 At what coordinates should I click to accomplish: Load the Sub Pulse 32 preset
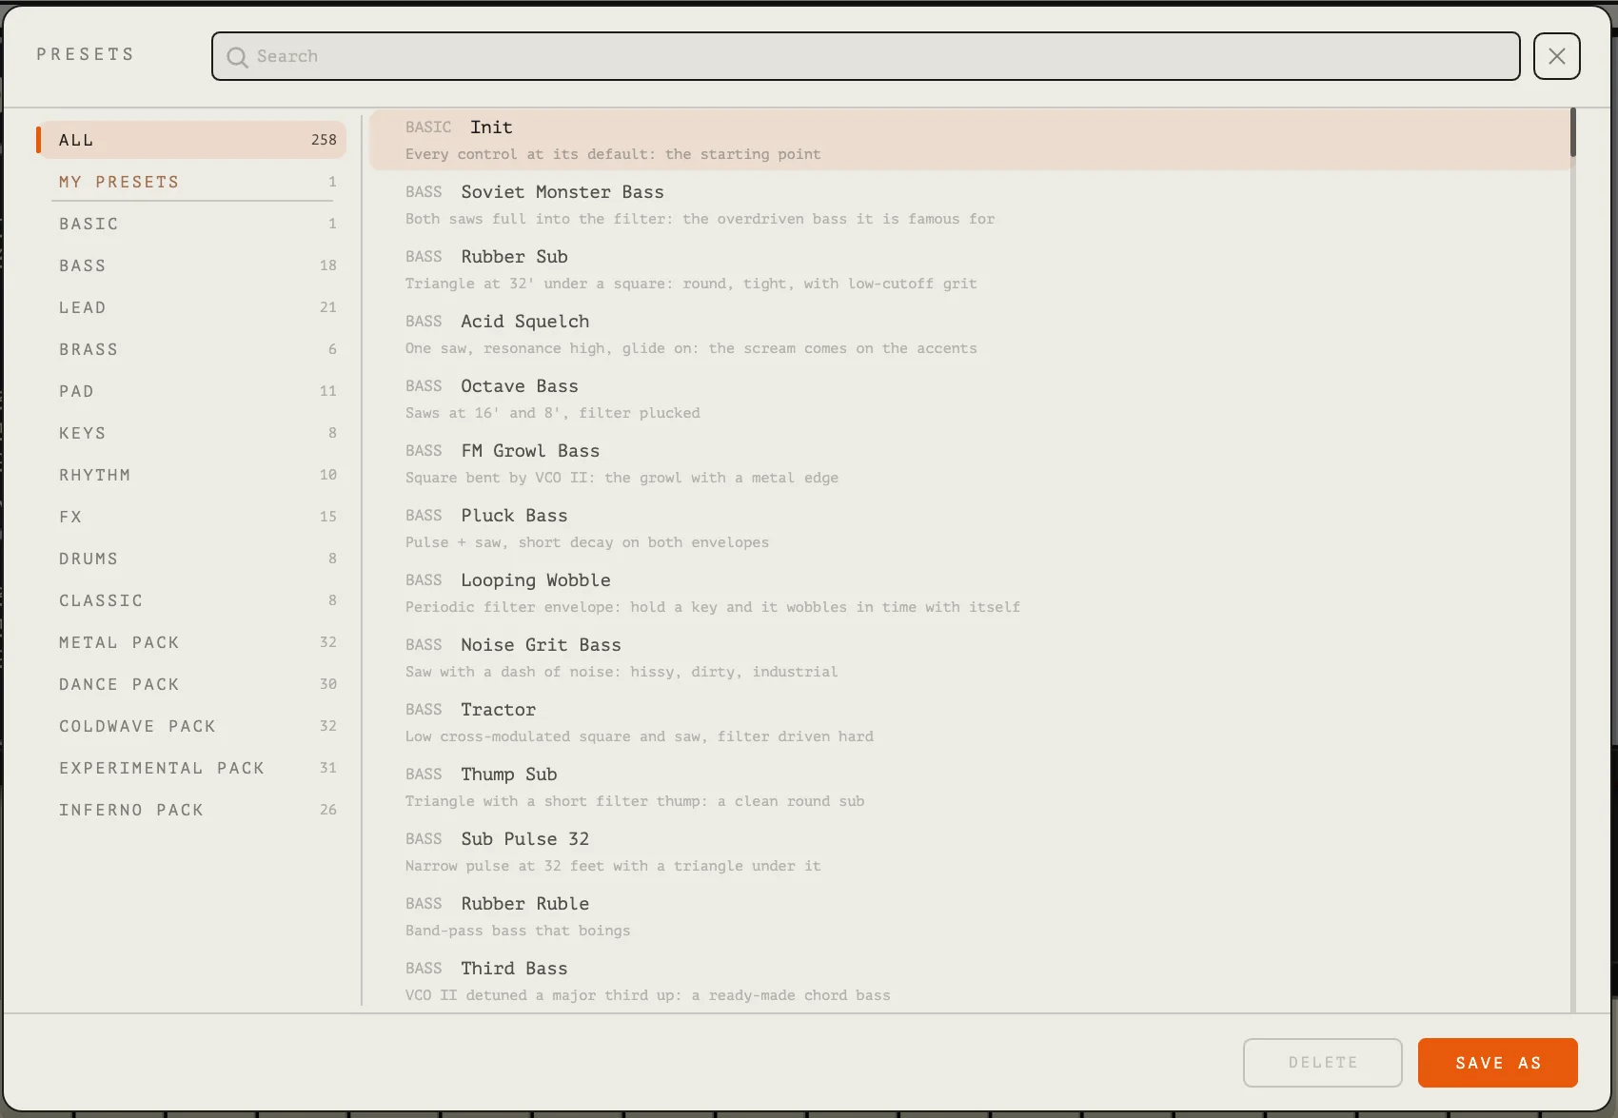pos(969,852)
